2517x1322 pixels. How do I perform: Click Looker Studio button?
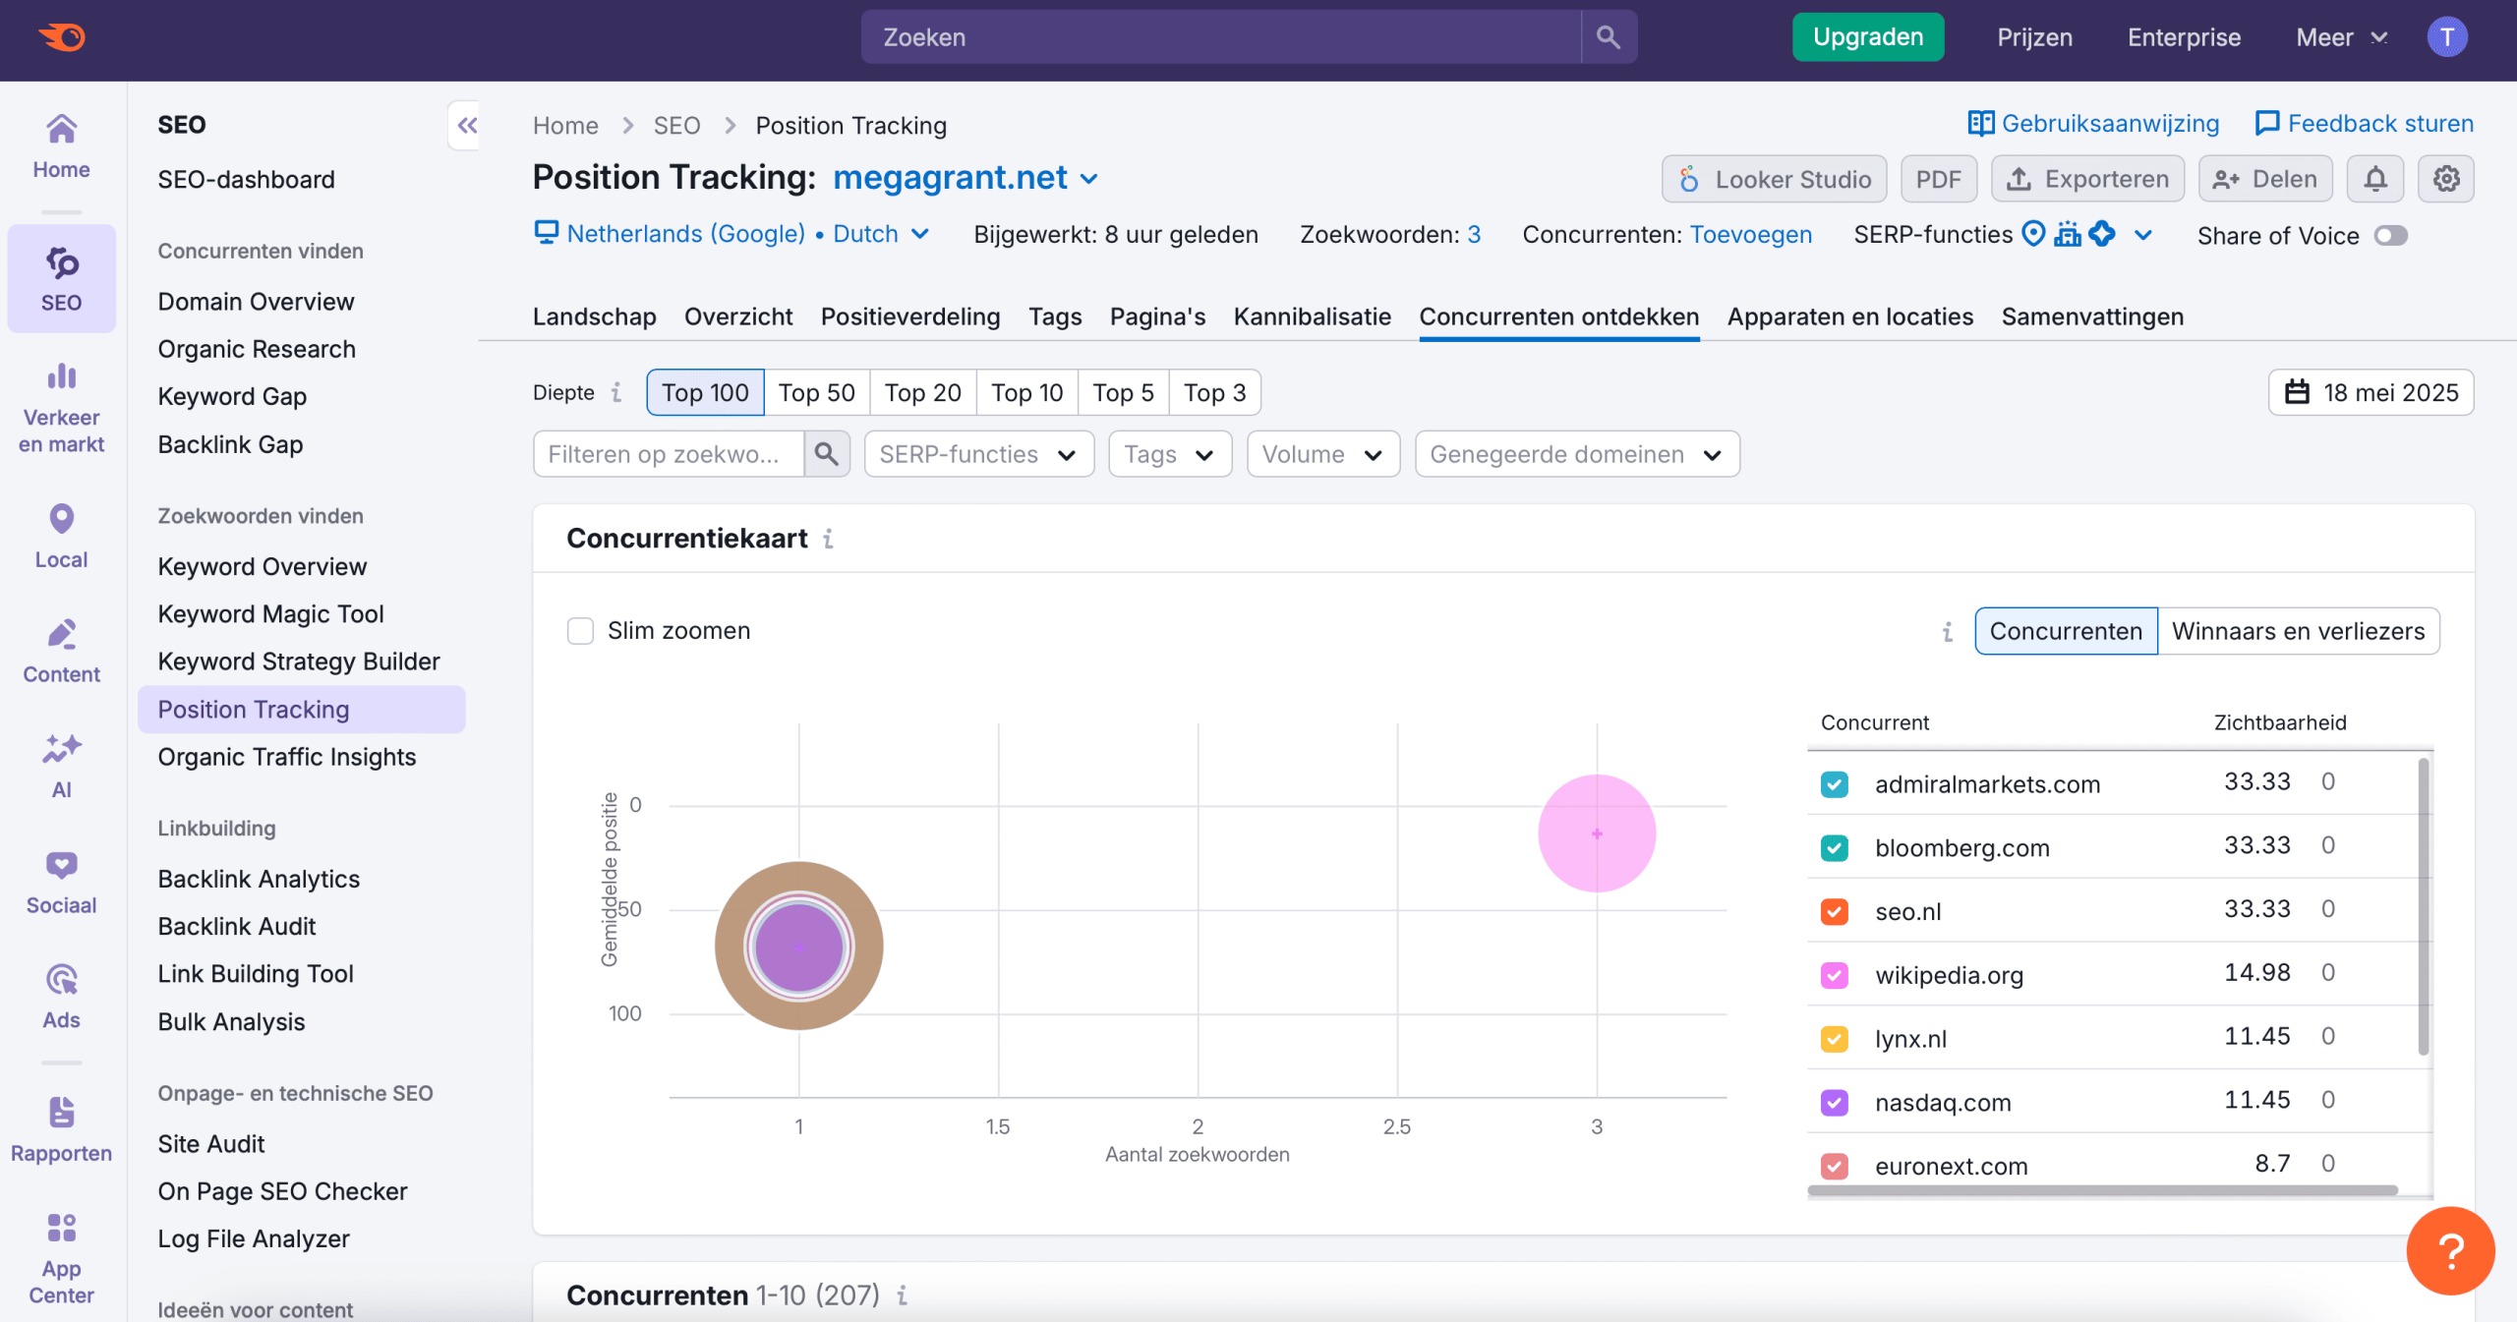(x=1775, y=179)
